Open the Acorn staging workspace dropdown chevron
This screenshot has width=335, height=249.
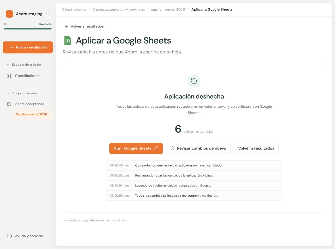point(48,14)
